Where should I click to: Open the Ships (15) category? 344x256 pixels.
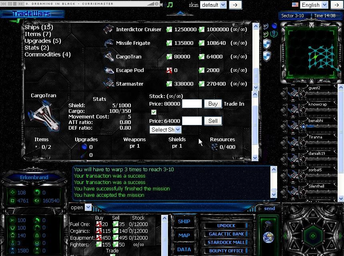[x=39, y=27]
